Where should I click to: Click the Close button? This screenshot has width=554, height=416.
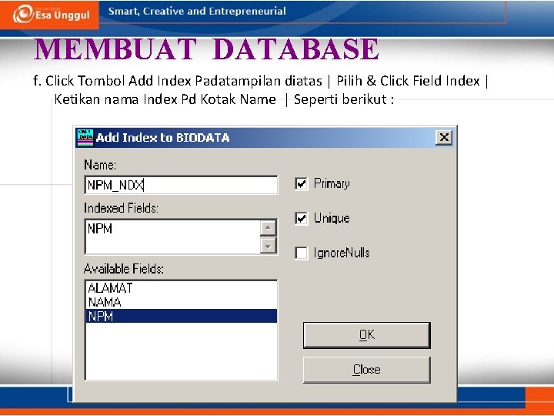[367, 370]
